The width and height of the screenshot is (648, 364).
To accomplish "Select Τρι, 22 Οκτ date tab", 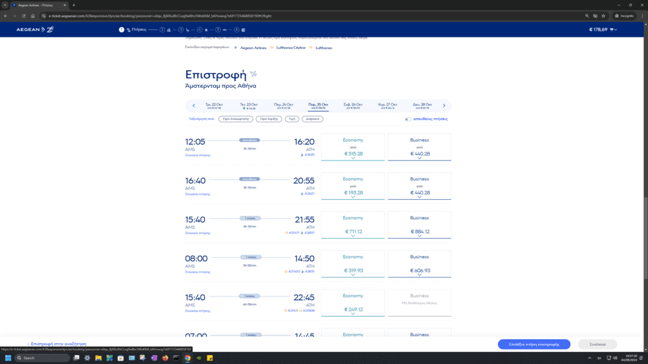I will (214, 106).
